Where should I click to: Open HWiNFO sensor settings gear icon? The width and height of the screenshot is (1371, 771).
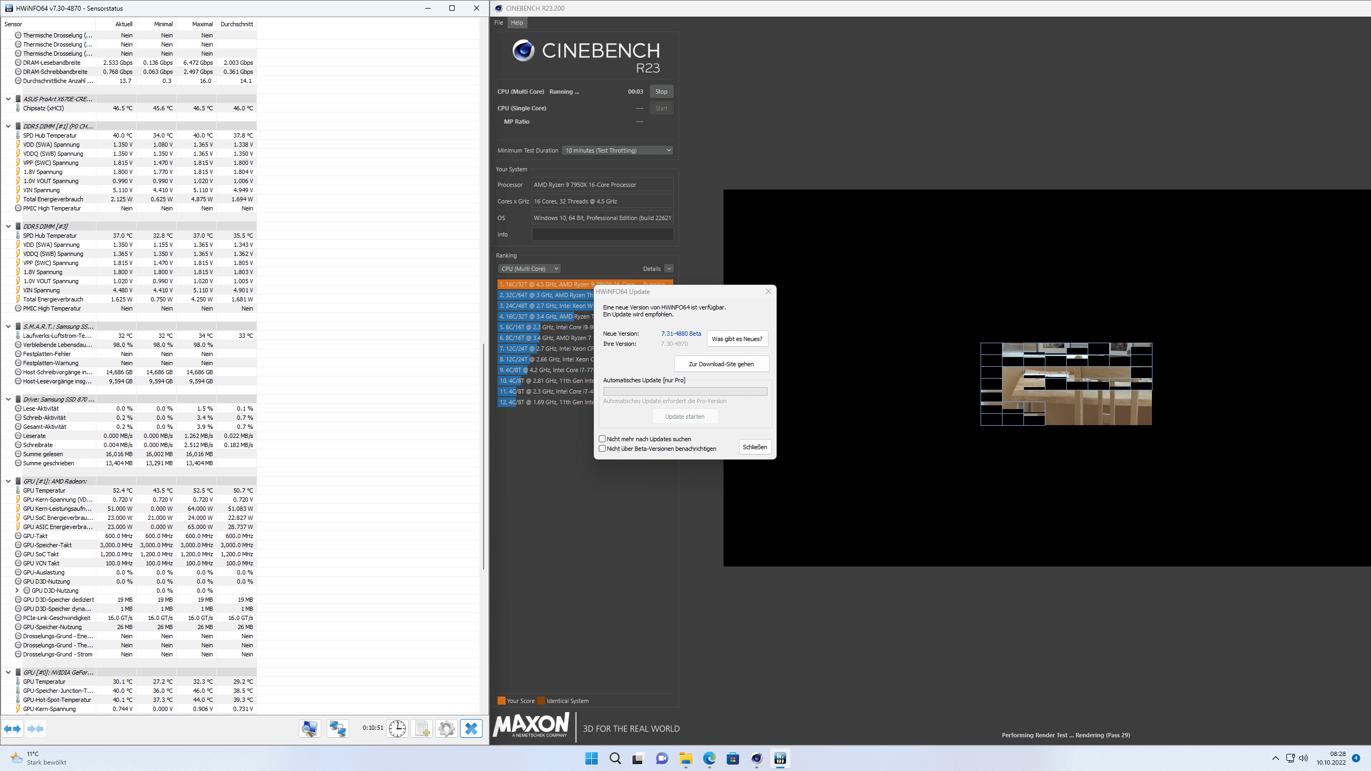[446, 729]
